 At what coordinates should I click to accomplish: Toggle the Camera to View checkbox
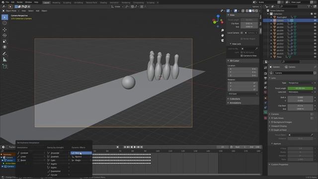241,56
